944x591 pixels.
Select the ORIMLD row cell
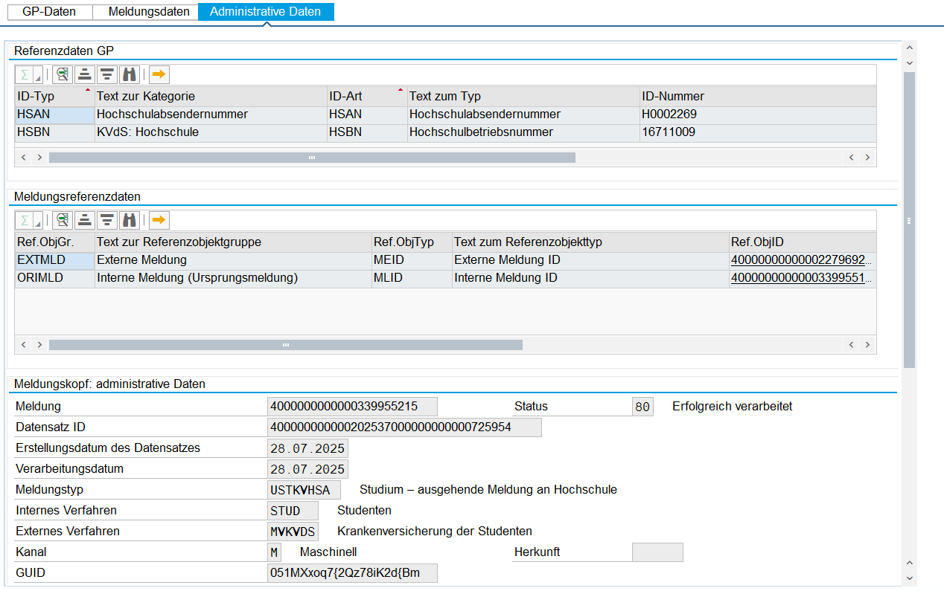coord(54,278)
